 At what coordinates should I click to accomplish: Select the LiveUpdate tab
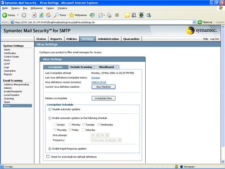click(56, 67)
